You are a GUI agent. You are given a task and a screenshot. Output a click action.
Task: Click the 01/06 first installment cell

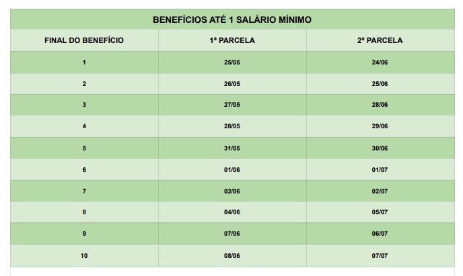click(x=232, y=170)
